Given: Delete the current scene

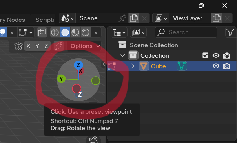Looking at the screenshot, I should [144, 18].
